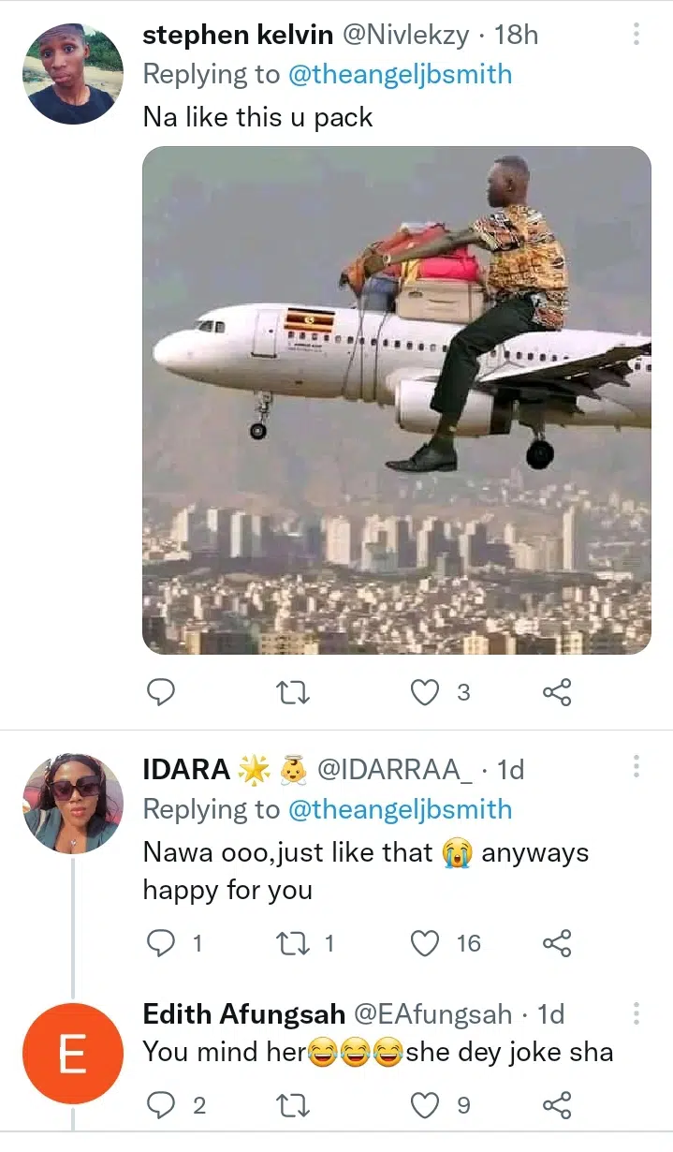Like stephen kelvin's tweet with 3 likes
The width and height of the screenshot is (673, 1152).
tap(426, 692)
